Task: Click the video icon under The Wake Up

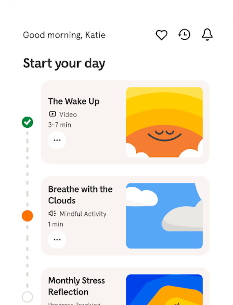Action: click(52, 114)
